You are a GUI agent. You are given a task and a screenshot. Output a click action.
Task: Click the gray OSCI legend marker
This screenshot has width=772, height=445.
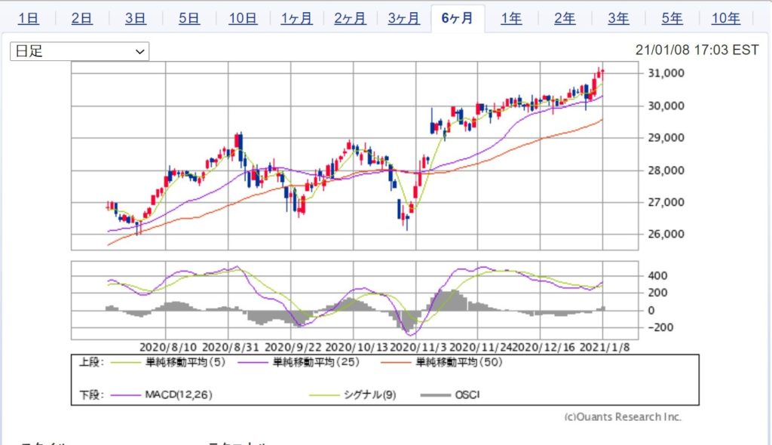pyautogui.click(x=435, y=394)
